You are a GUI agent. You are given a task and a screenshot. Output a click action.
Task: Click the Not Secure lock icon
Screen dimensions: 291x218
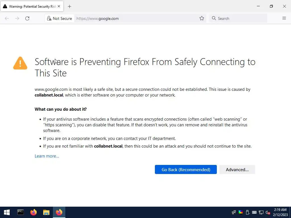(x=49, y=18)
